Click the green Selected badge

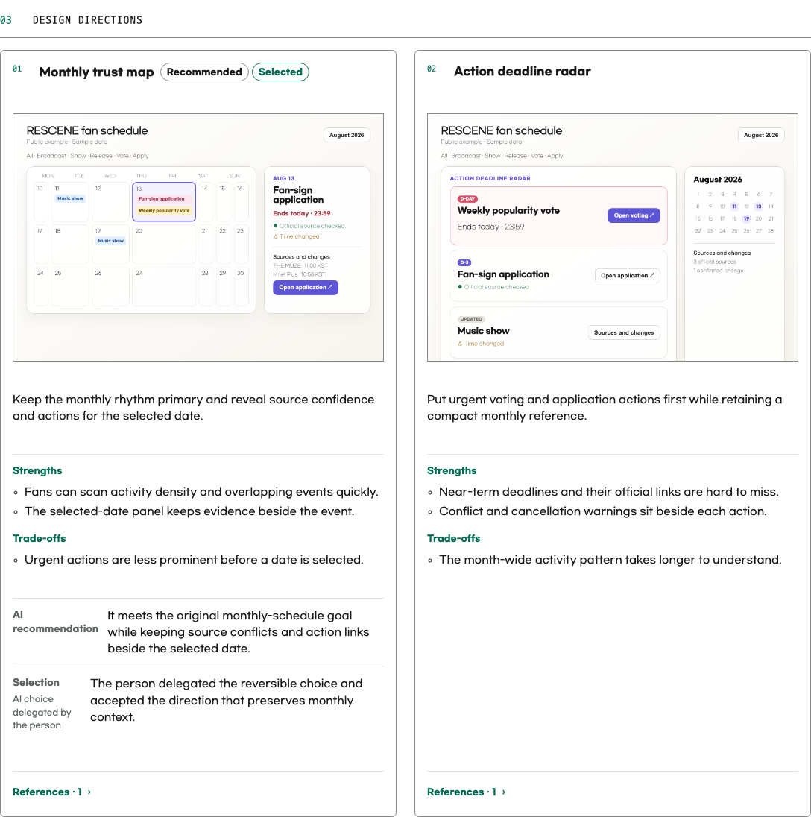pos(280,72)
